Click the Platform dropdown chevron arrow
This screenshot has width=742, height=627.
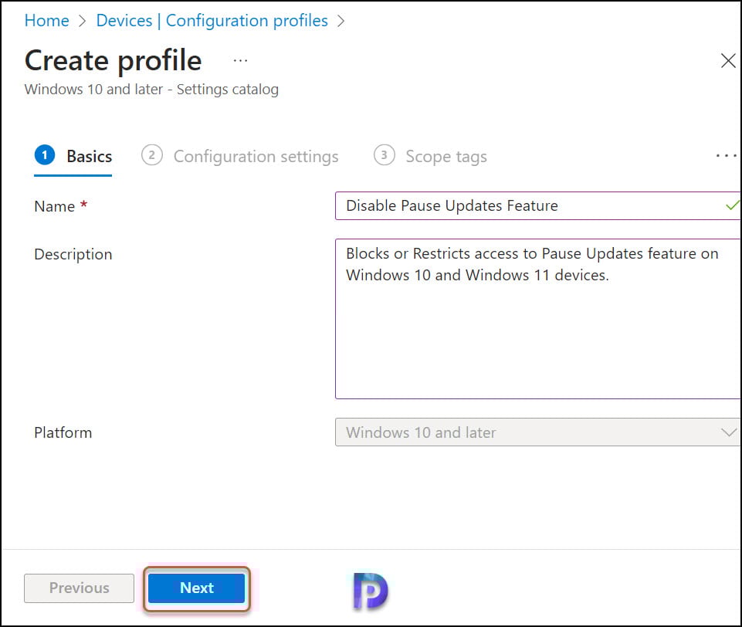729,432
